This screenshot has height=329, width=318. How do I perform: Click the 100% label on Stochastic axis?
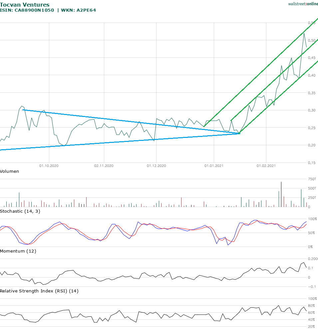click(x=313, y=219)
